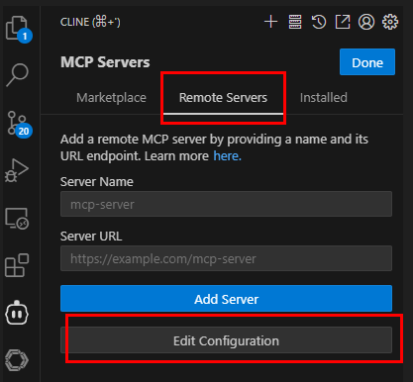
Task: Click the MCP Servers heading text
Action: [105, 62]
